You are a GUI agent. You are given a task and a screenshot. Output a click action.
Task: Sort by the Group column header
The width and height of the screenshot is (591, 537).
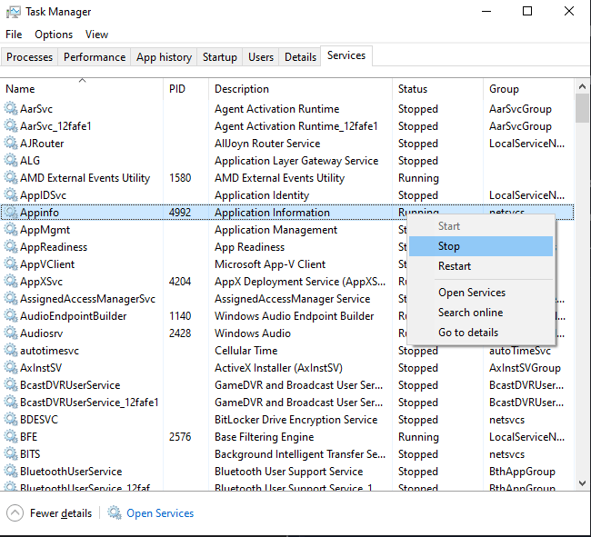(529, 89)
